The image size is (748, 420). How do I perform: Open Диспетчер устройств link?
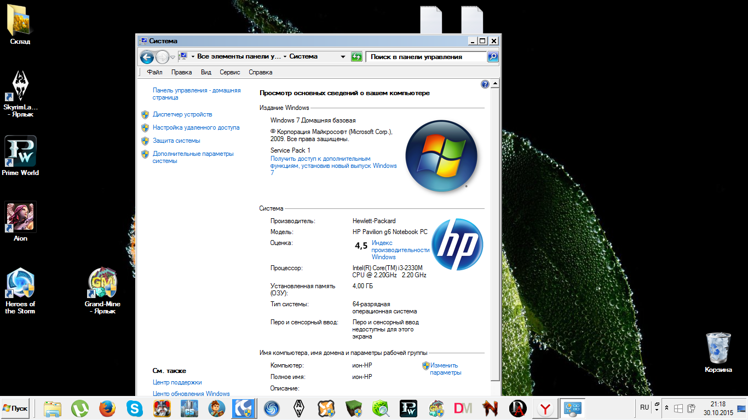pyautogui.click(x=182, y=115)
